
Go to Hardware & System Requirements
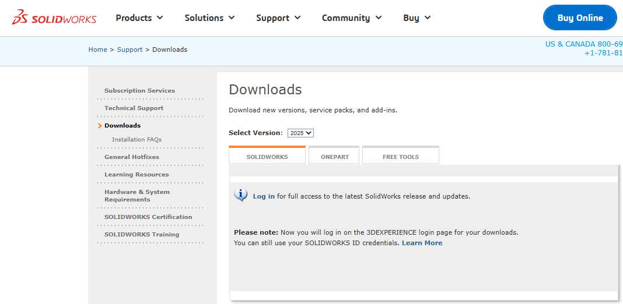click(137, 196)
